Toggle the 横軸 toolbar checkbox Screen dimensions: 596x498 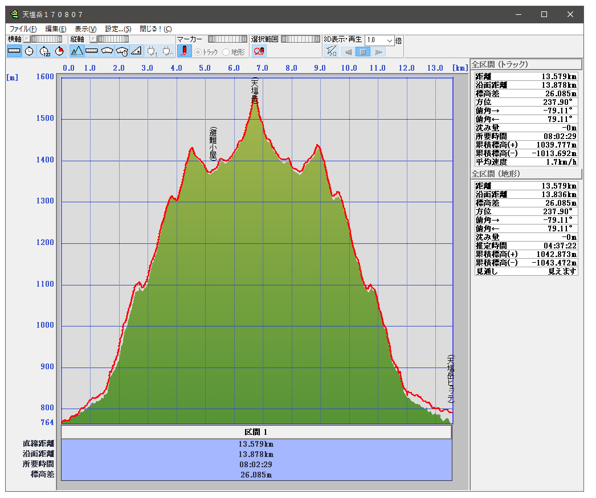click(x=26, y=39)
